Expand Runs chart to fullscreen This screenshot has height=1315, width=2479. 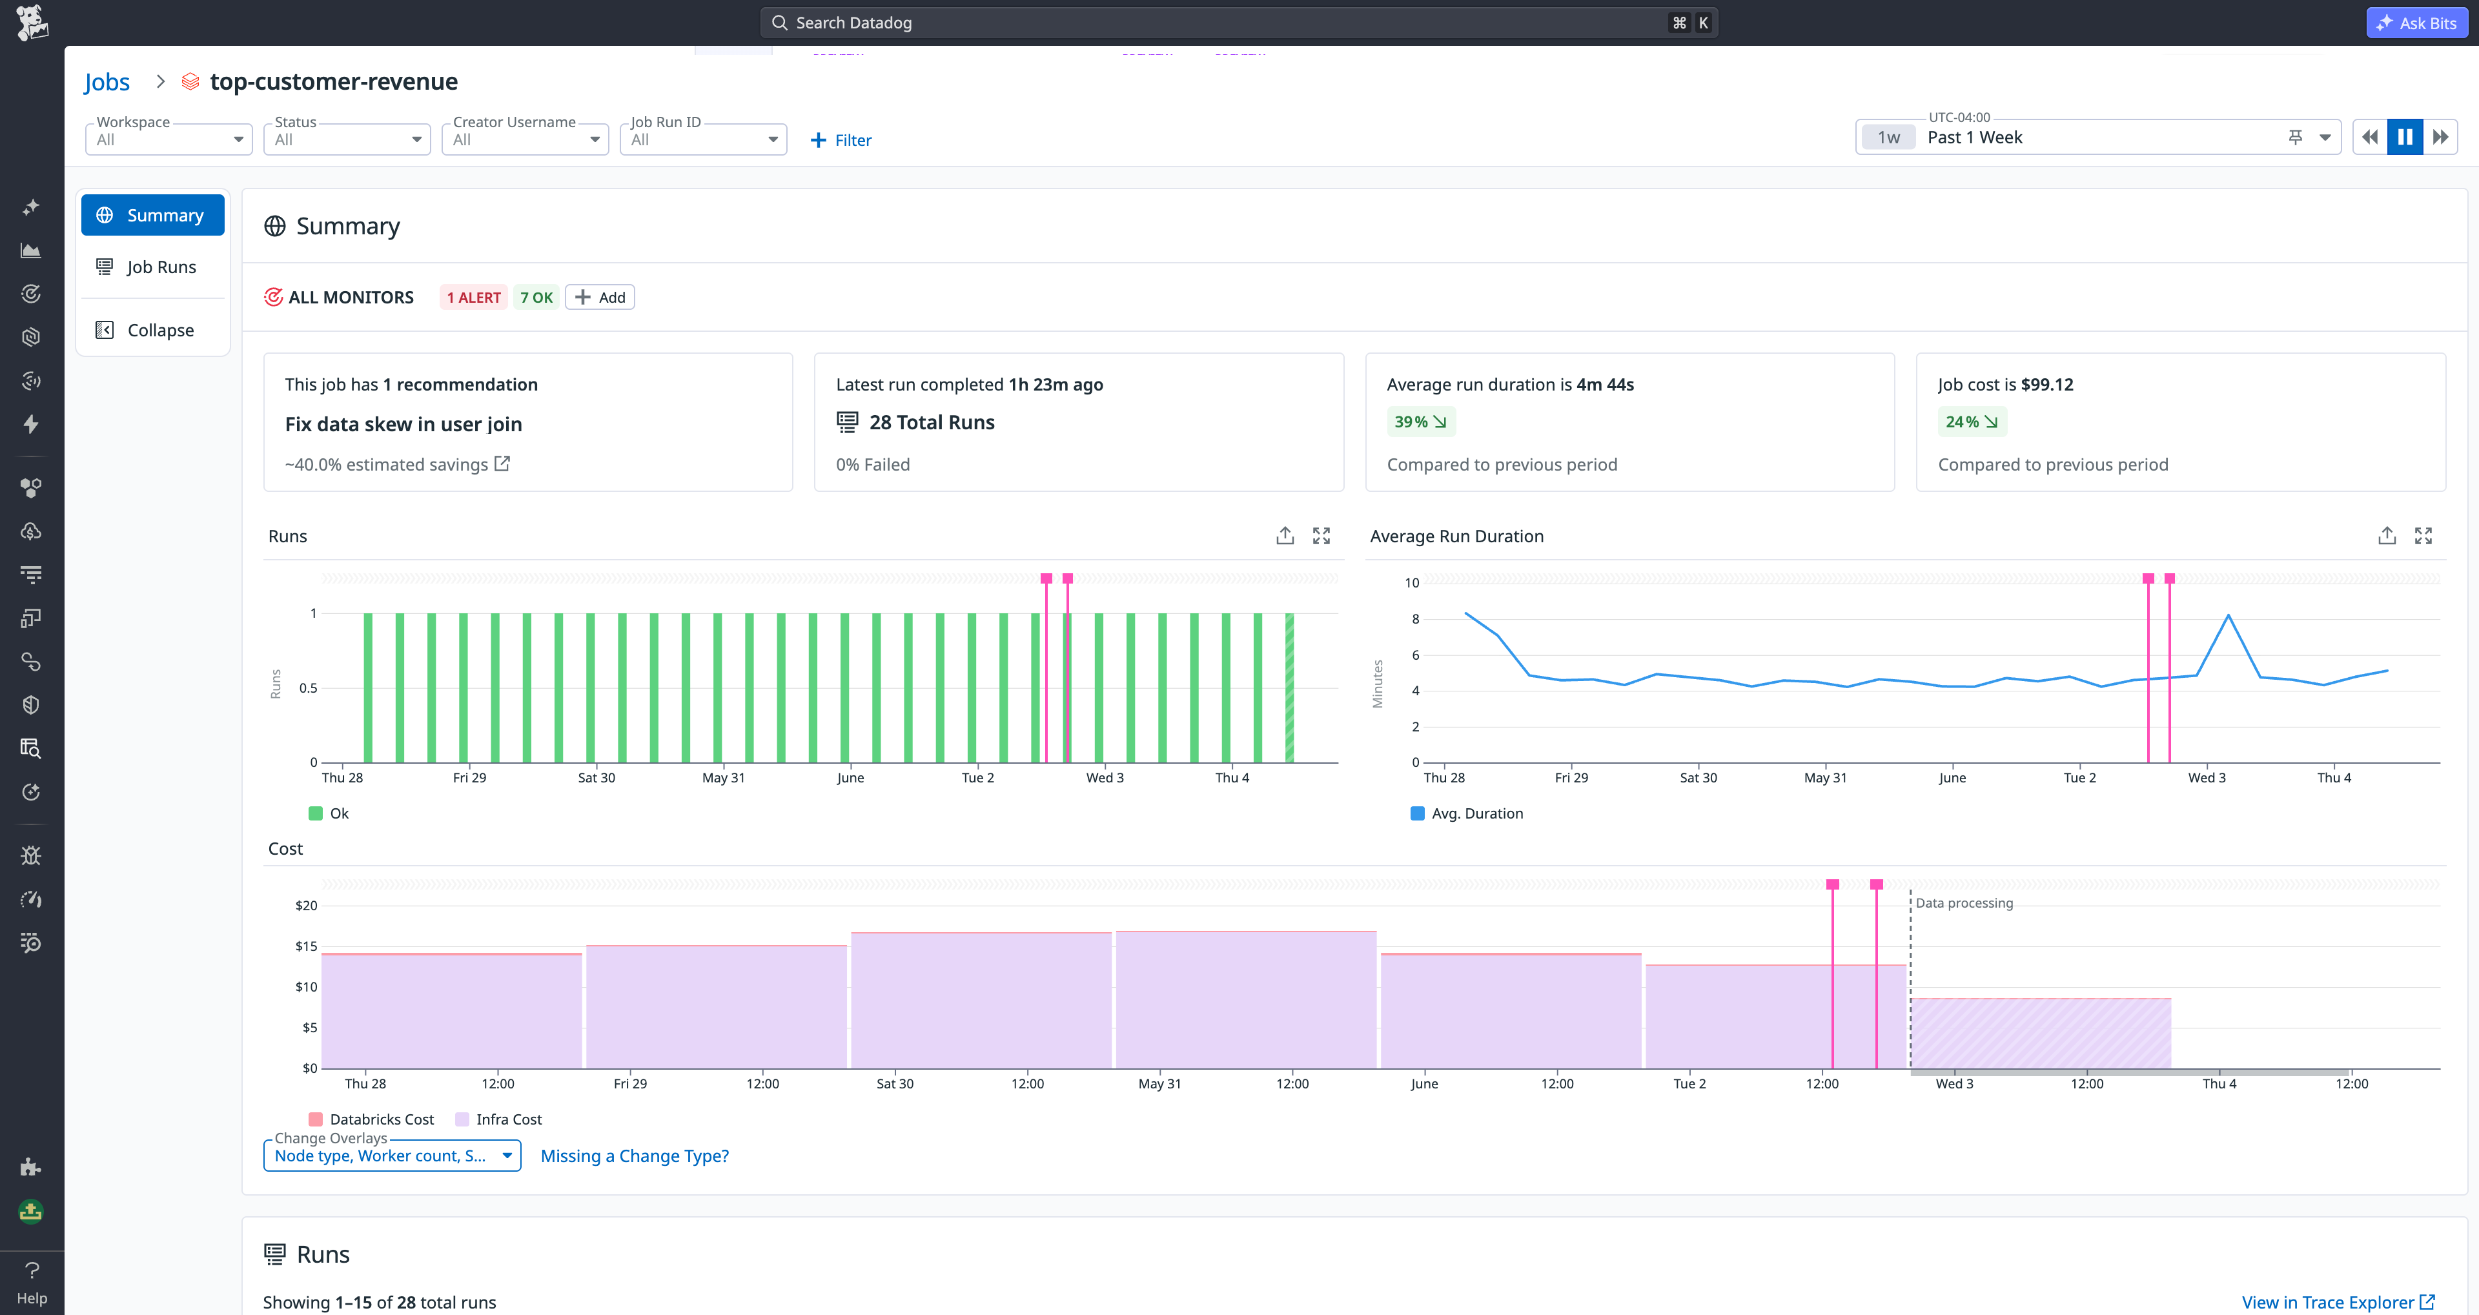pos(1321,536)
